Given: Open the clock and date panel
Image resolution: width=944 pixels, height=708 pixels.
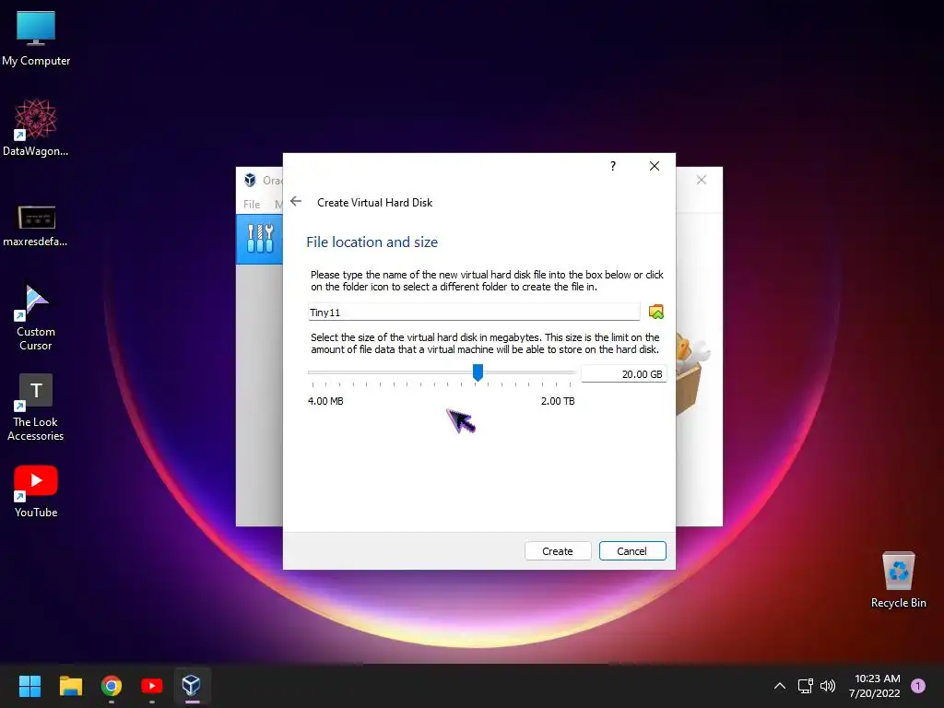Looking at the screenshot, I should 876,686.
